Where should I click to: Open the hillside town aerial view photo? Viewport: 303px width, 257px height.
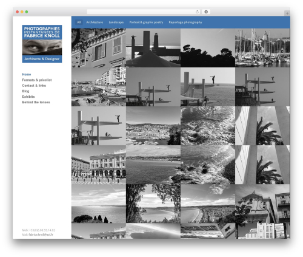point(153,126)
